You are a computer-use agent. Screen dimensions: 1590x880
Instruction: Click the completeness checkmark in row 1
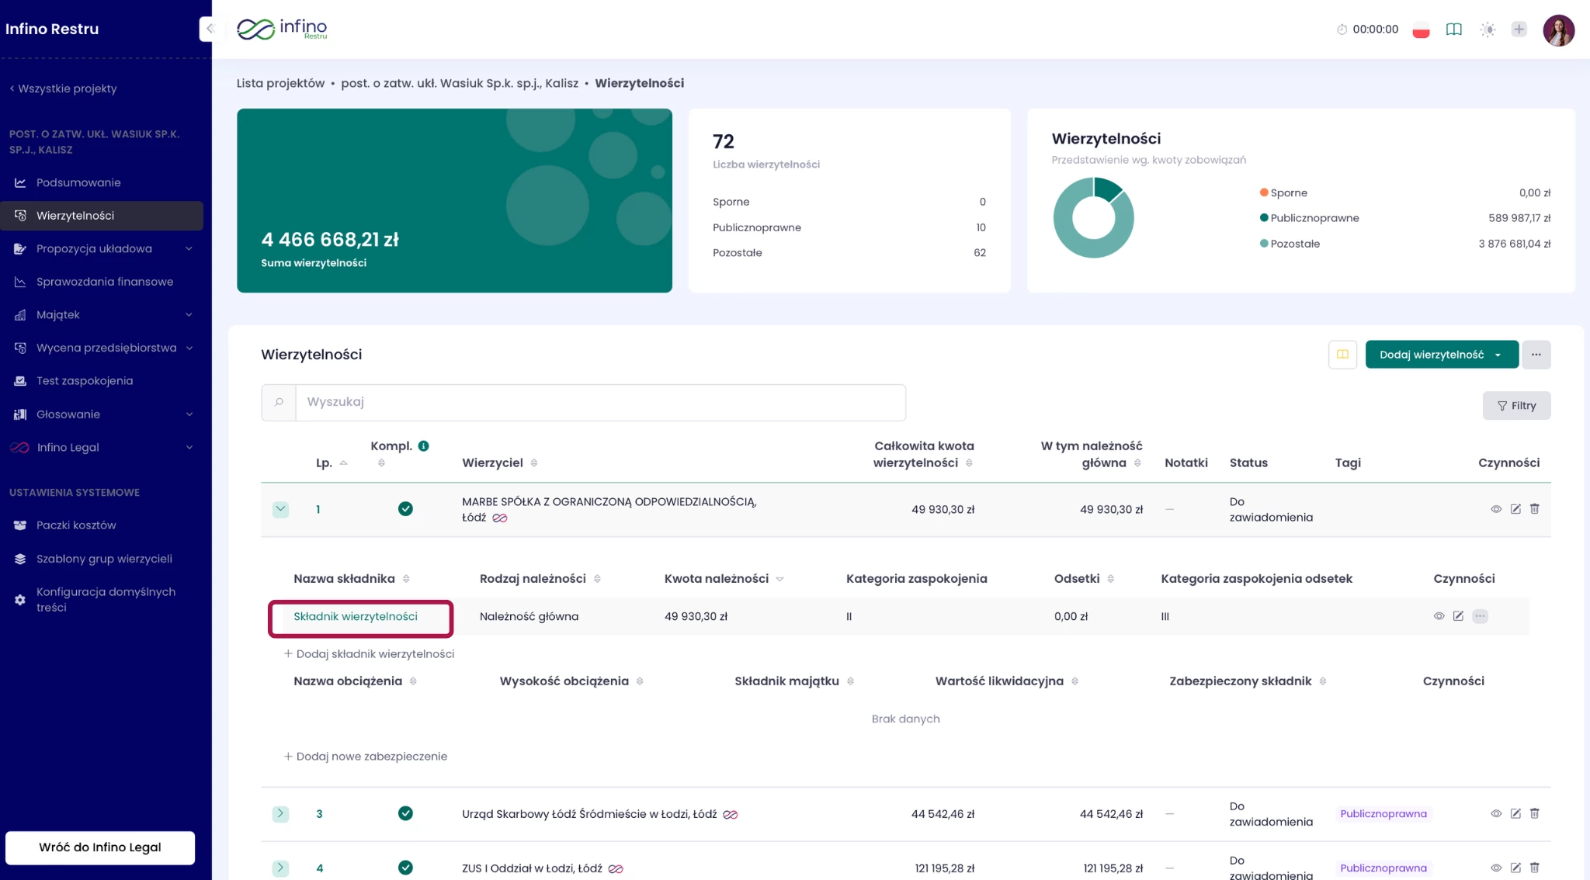click(x=405, y=509)
